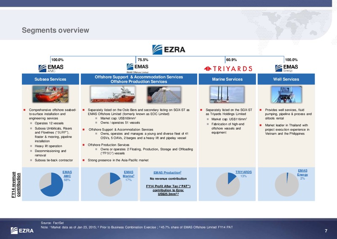
Task: Click 'Owns / operates 51 vessels' text
Action: pos(120,122)
